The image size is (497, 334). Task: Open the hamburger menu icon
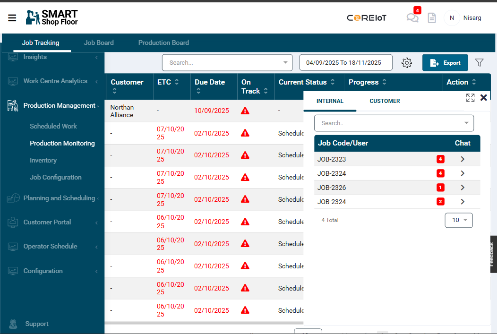click(x=12, y=18)
